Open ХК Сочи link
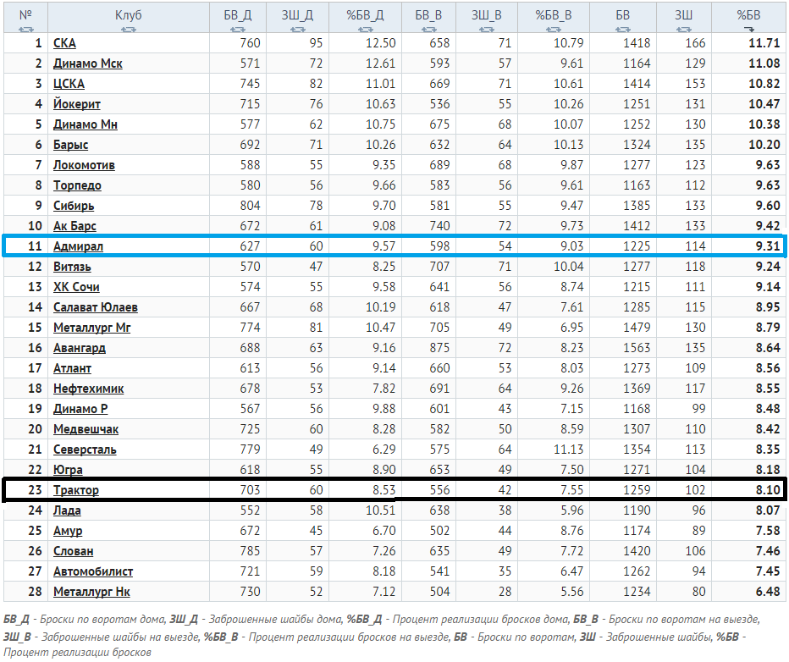The width and height of the screenshot is (789, 662). 76,287
